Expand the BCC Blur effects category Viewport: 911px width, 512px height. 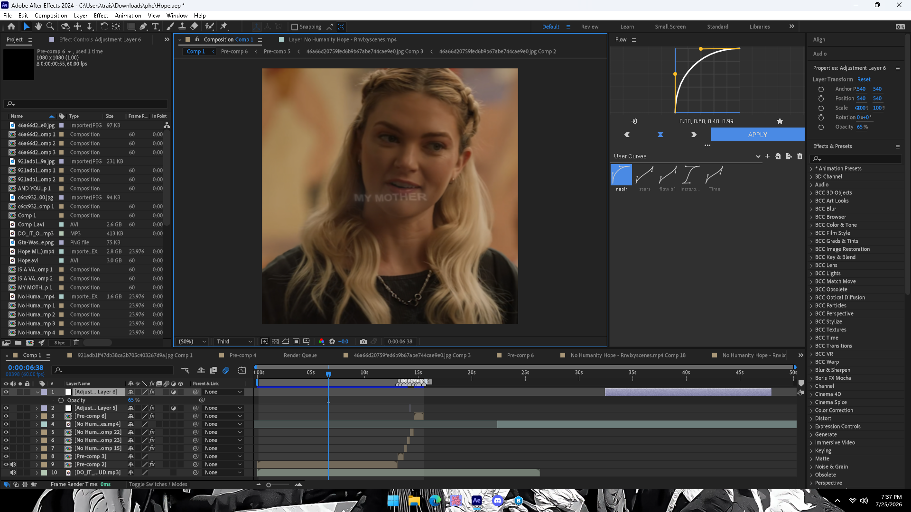pyautogui.click(x=811, y=209)
